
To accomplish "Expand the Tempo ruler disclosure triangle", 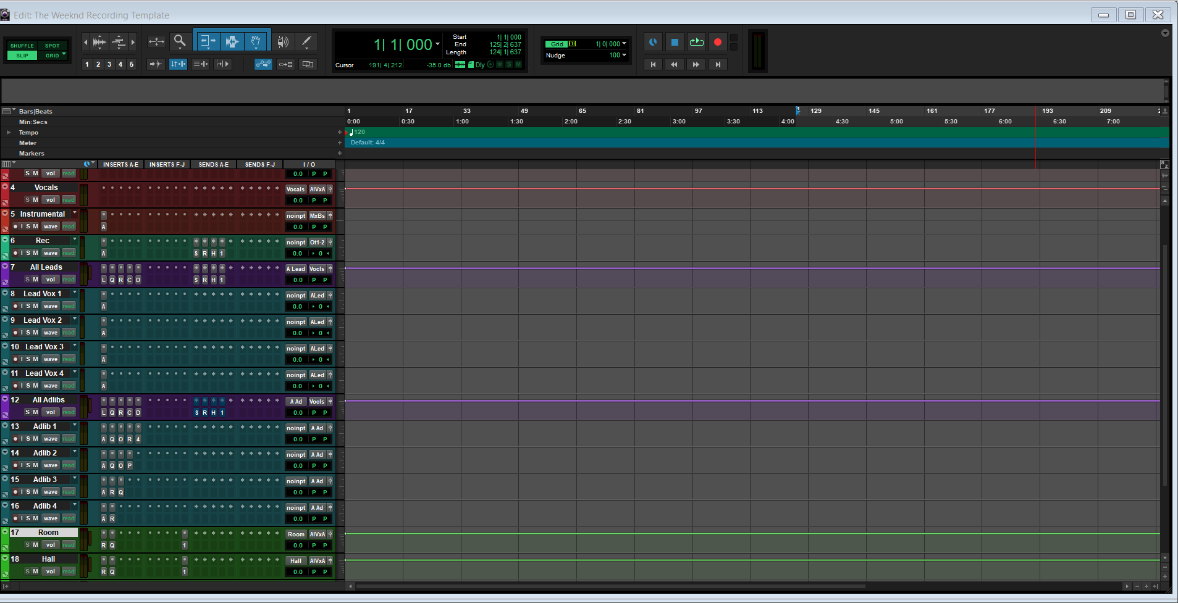I will click(x=9, y=133).
